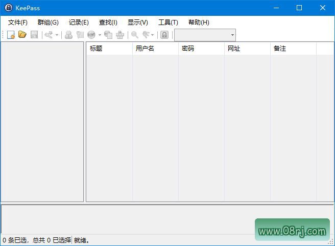Image resolution: width=335 pixels, height=246 pixels.
Task: Click the Add entry key icon
Action: click(49, 35)
